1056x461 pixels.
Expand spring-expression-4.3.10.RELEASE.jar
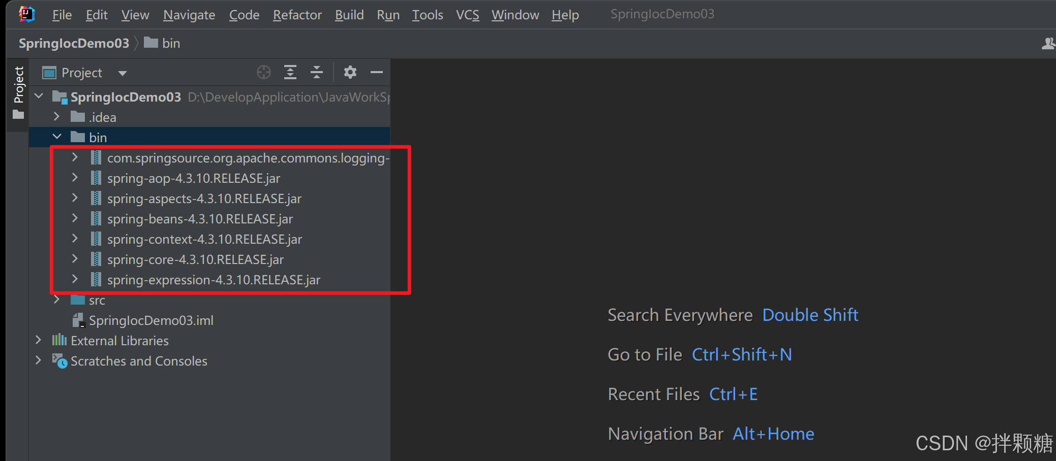(x=75, y=279)
